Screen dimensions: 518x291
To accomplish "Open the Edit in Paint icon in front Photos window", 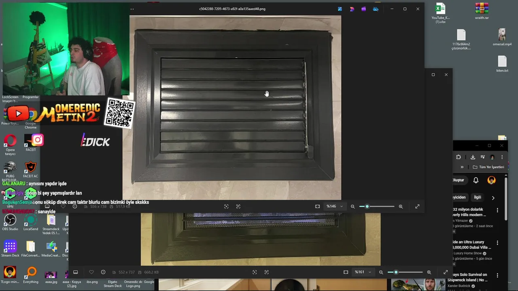I will pyautogui.click(x=340, y=9).
